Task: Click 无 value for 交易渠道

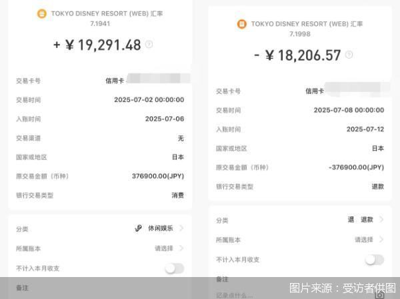Action: click(x=181, y=138)
